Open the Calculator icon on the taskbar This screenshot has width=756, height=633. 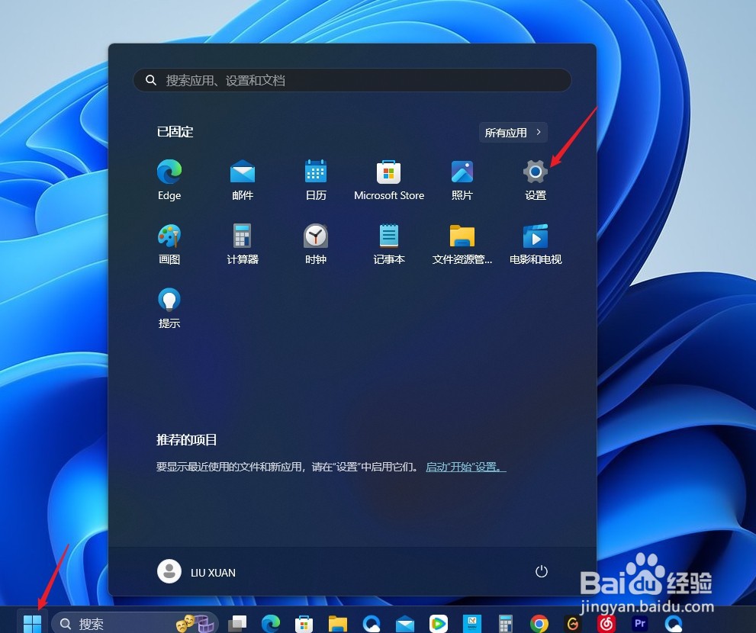coord(506,623)
